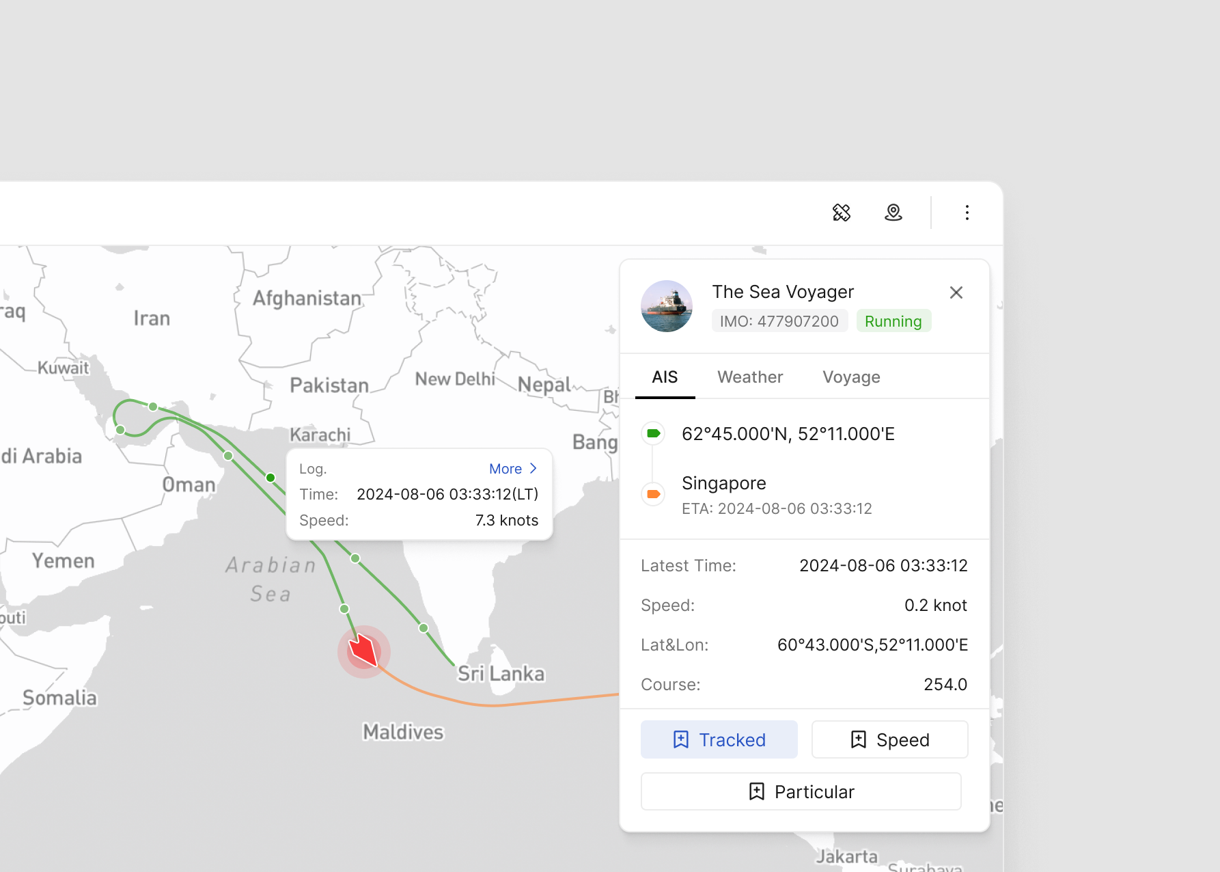Click the IMO: 477907200 tag

pos(779,321)
